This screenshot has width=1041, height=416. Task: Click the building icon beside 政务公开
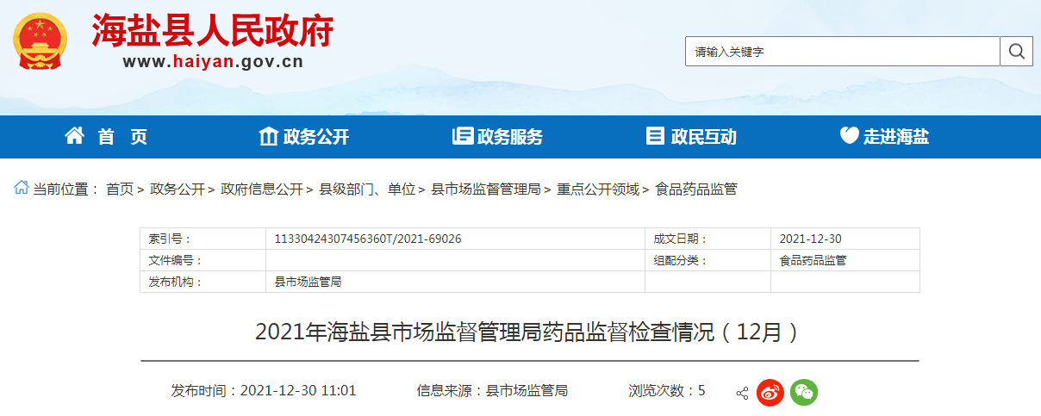click(x=269, y=135)
